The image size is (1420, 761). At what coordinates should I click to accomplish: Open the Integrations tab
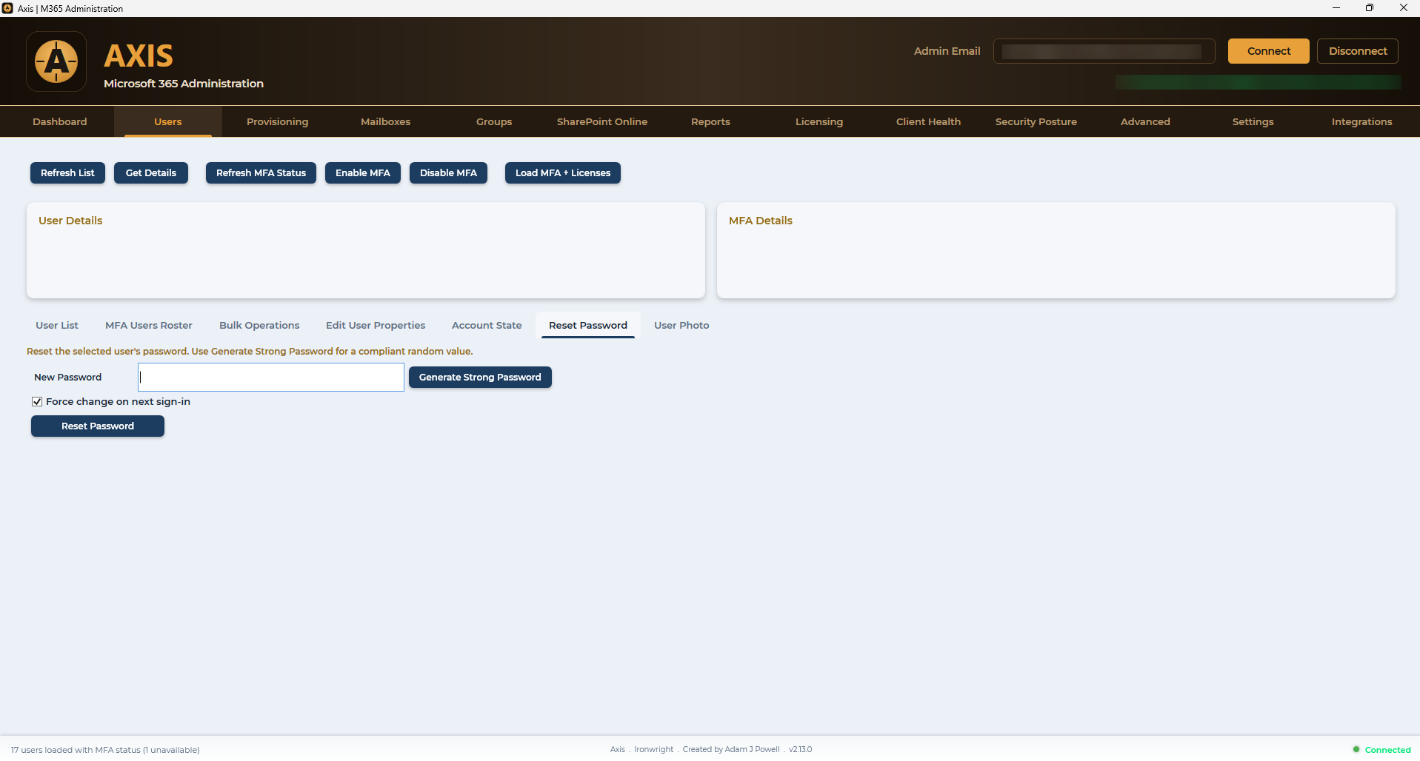[1361, 121]
